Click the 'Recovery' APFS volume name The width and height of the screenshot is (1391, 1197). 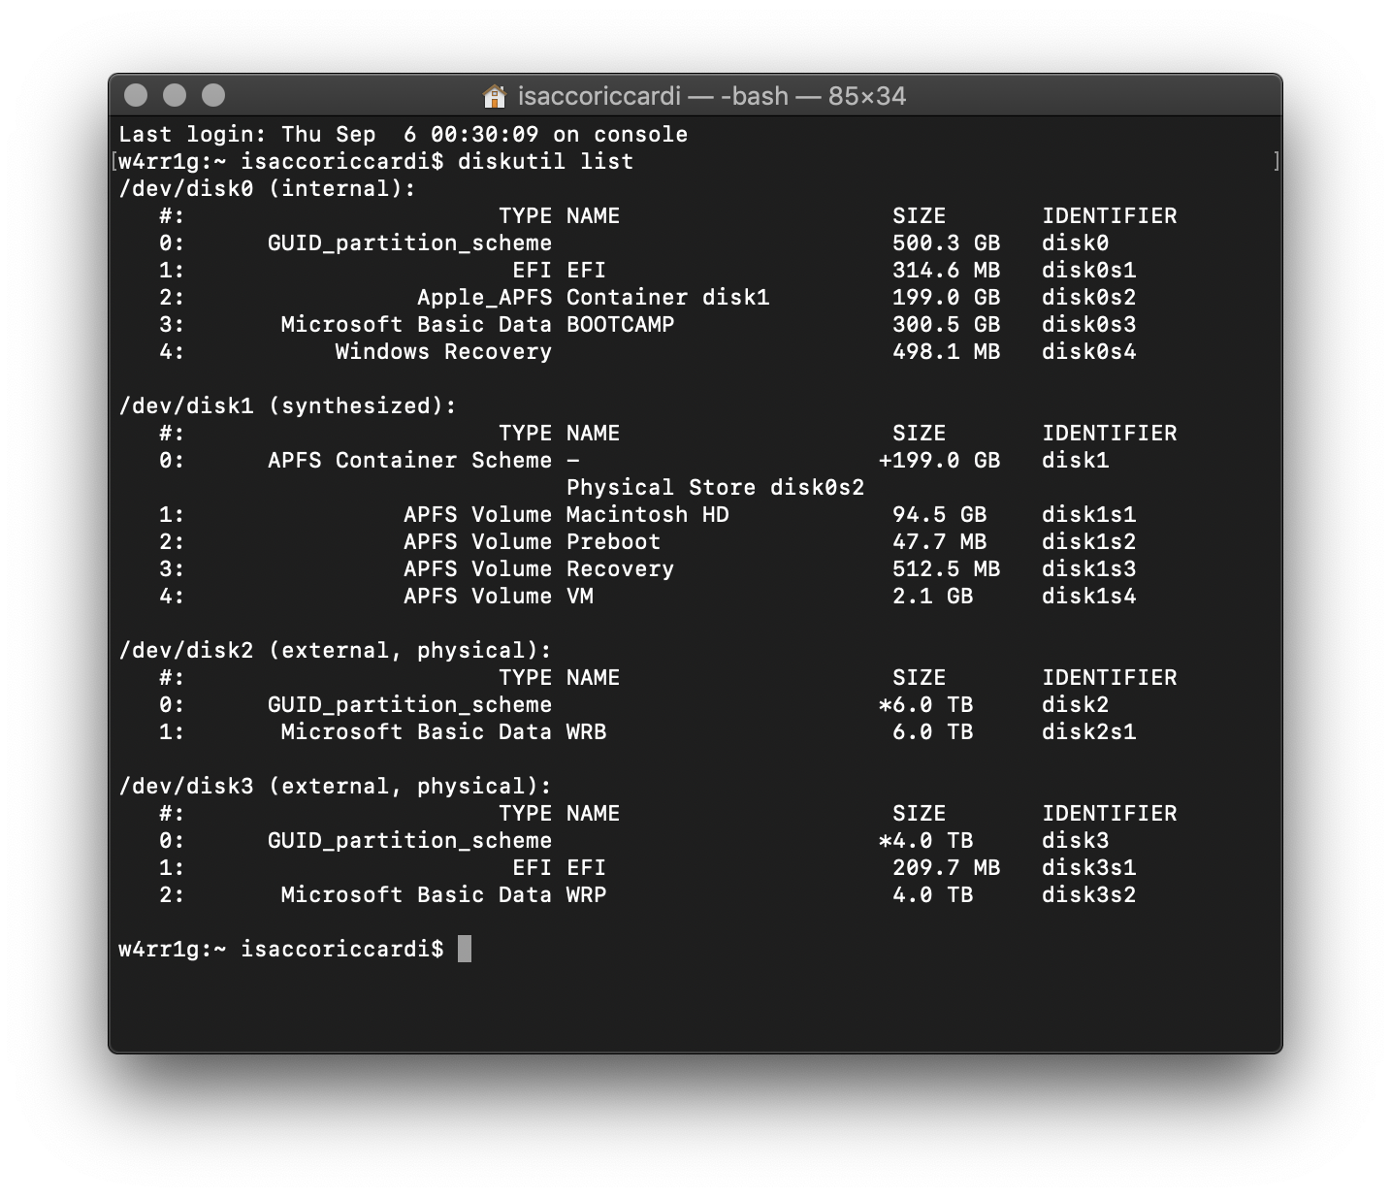621,568
